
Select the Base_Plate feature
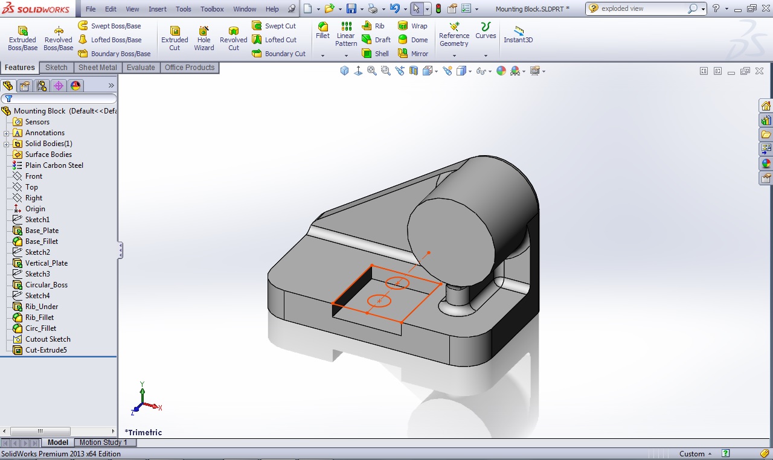(x=36, y=231)
